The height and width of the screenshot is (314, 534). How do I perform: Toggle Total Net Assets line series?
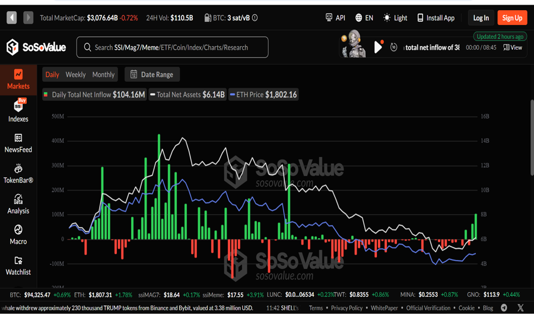(x=187, y=95)
